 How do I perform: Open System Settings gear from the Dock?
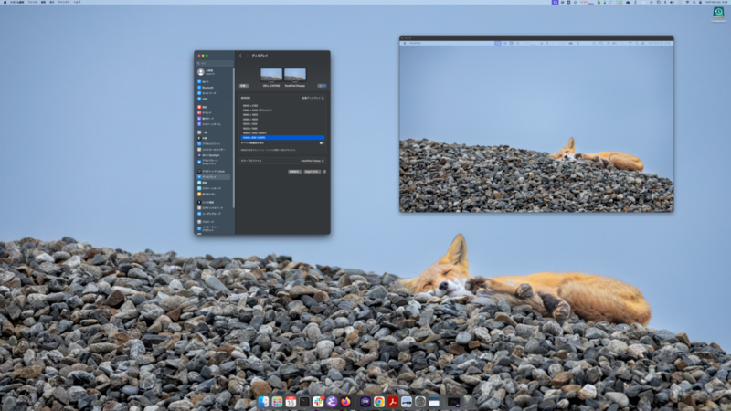click(x=420, y=402)
